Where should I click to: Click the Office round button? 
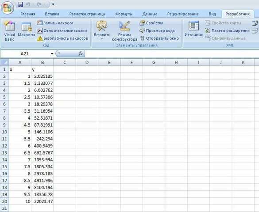[x=8, y=8]
